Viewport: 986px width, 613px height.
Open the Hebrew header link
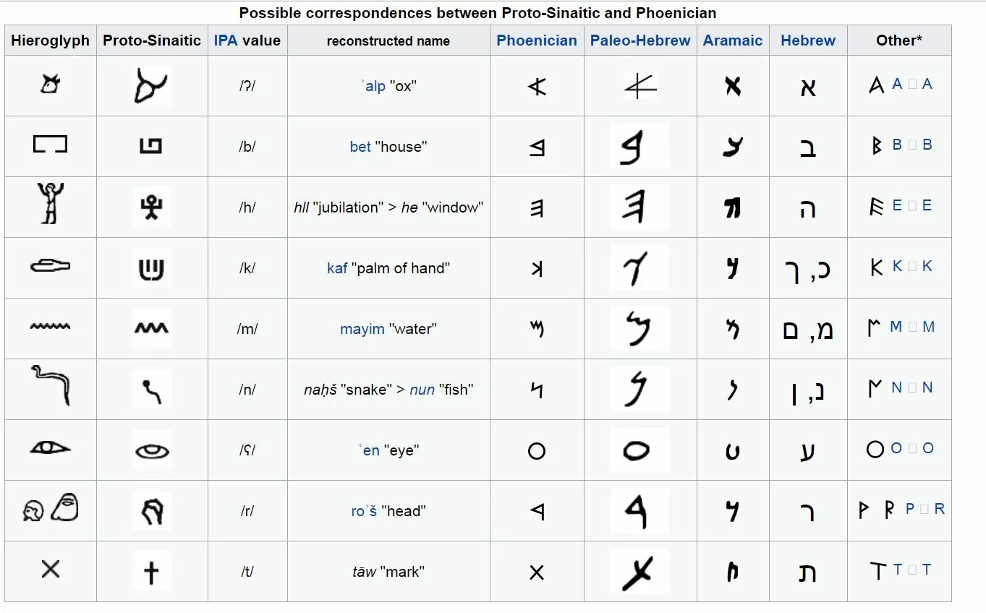[x=808, y=40]
